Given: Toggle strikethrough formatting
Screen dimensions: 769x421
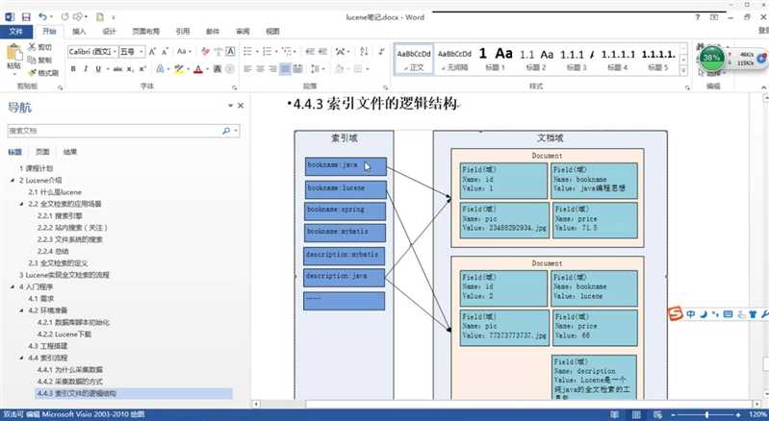Looking at the screenshot, I should [117, 69].
